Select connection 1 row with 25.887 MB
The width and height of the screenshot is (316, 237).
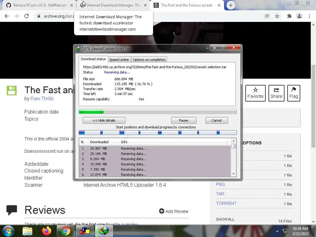[x=155, y=148]
